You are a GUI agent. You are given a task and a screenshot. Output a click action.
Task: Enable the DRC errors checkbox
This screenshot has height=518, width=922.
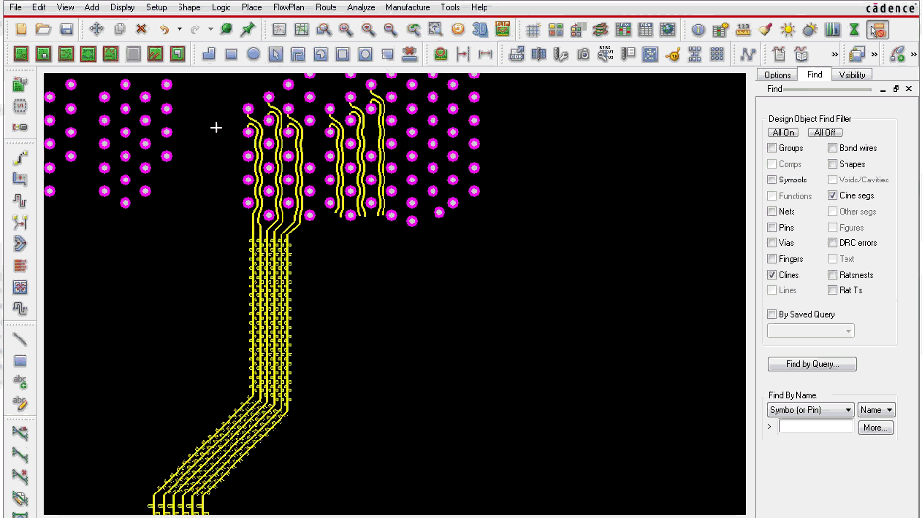tap(832, 243)
